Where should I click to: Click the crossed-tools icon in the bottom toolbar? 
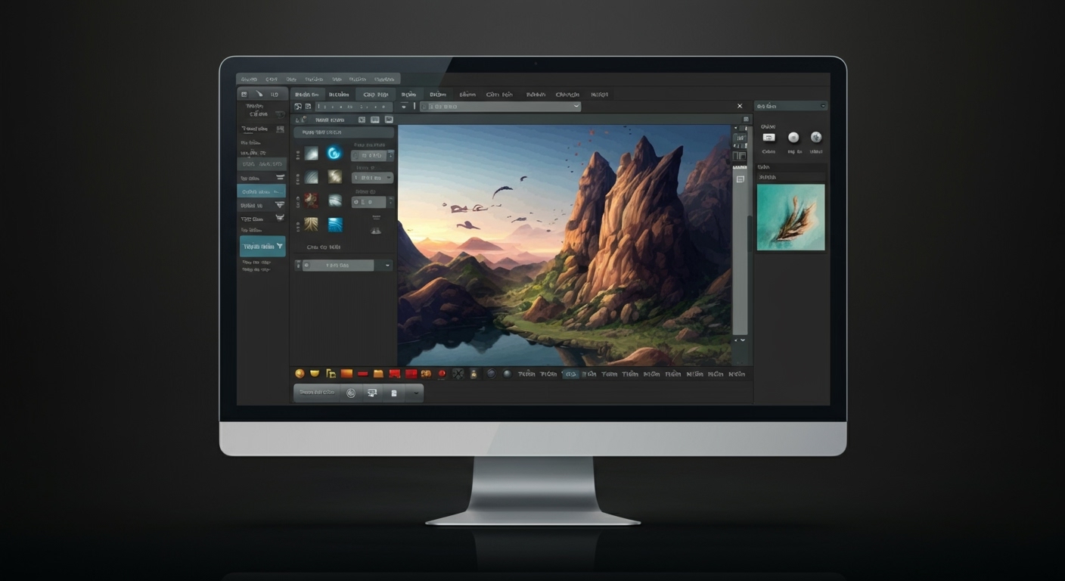[458, 374]
